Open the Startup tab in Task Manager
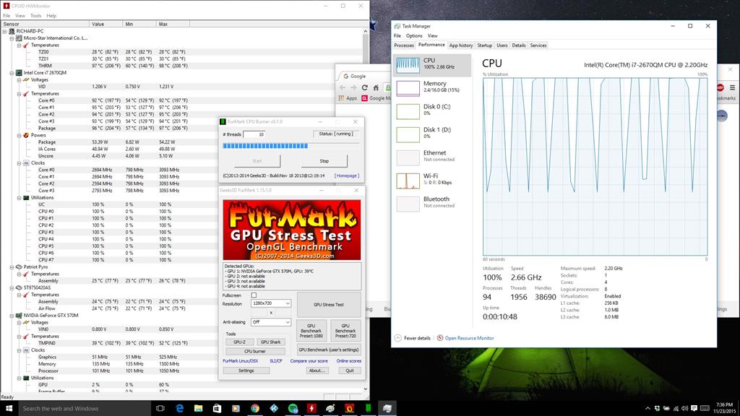Viewport: 740px width, 416px height. (x=485, y=45)
